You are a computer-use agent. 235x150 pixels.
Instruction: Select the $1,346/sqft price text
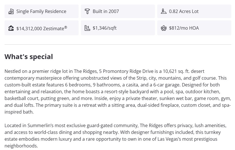click(x=105, y=28)
